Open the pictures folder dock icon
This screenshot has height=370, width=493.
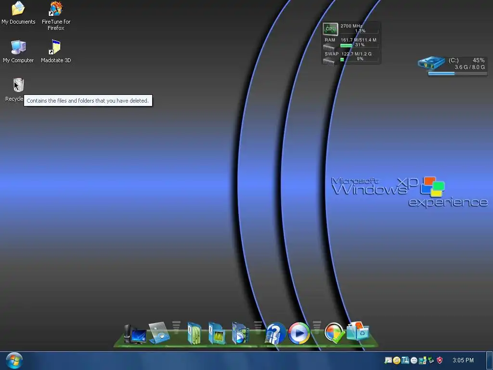pyautogui.click(x=217, y=333)
